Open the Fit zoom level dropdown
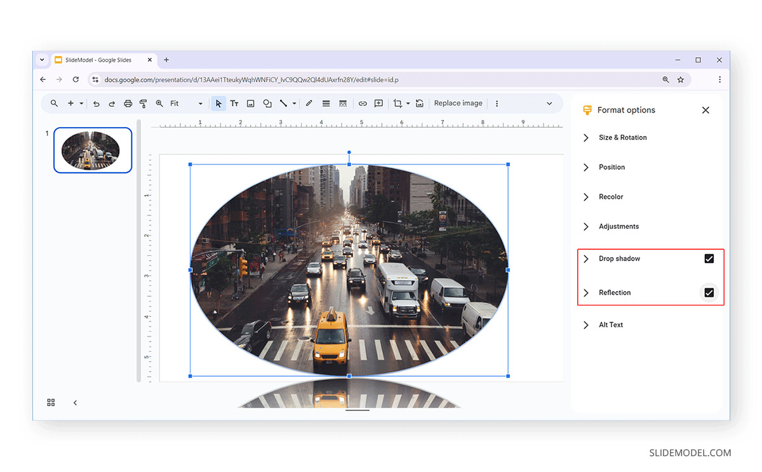Image resolution: width=762 pixels, height=472 pixels. click(187, 104)
